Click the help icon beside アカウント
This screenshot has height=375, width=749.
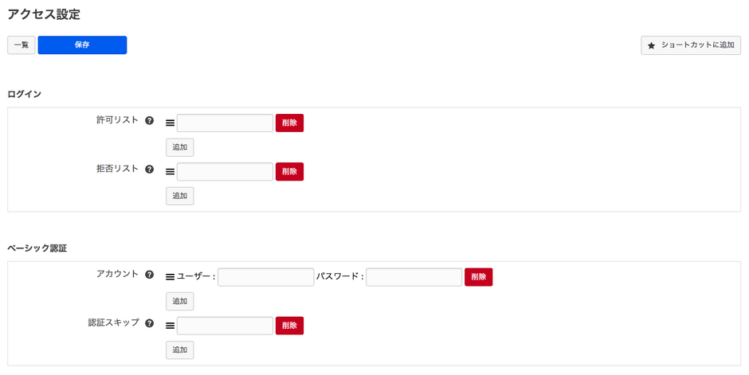pos(149,275)
